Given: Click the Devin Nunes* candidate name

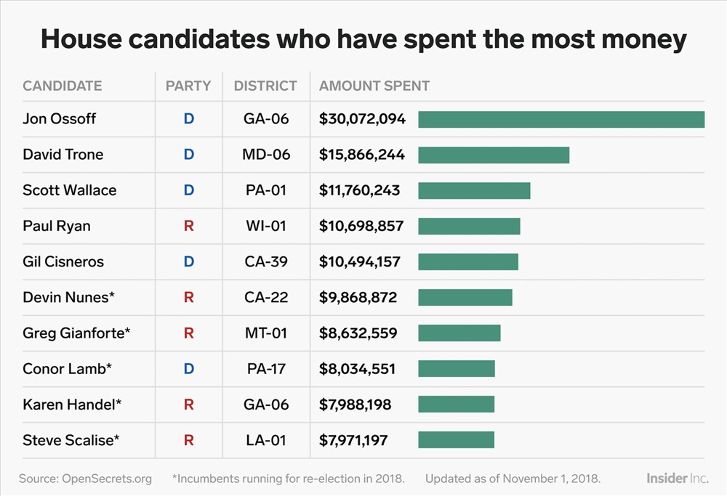Looking at the screenshot, I should click(x=68, y=297).
